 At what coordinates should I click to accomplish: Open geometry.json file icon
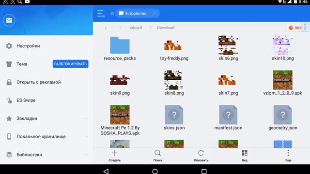[283, 115]
